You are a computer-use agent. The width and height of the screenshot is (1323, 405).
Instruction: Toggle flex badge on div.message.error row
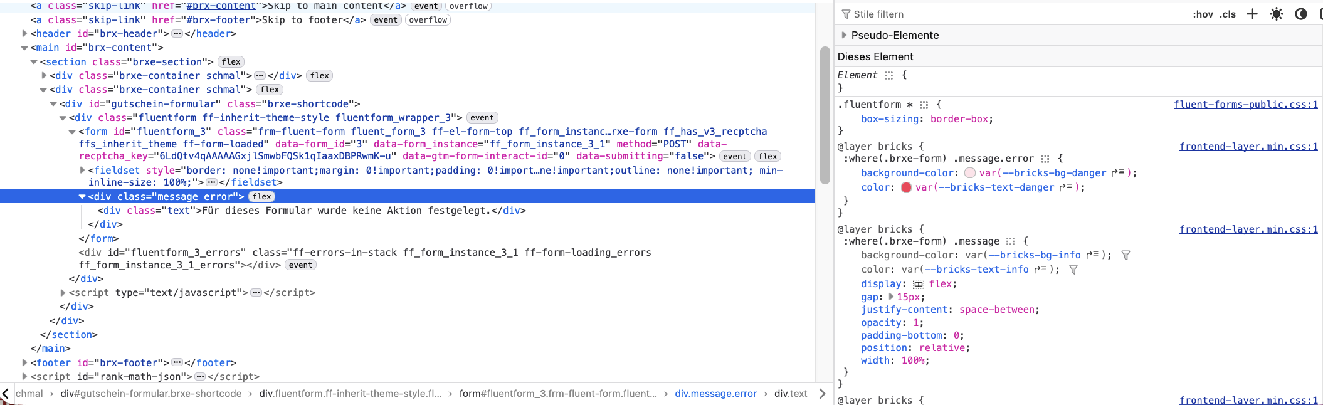point(262,197)
